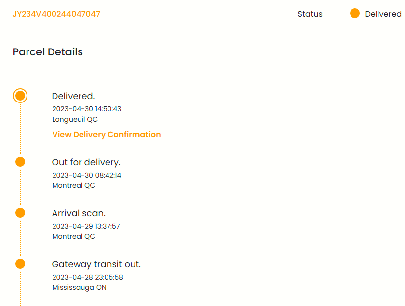The width and height of the screenshot is (405, 306).
Task: Click tracking number JY234V400244047047
Action: point(56,14)
